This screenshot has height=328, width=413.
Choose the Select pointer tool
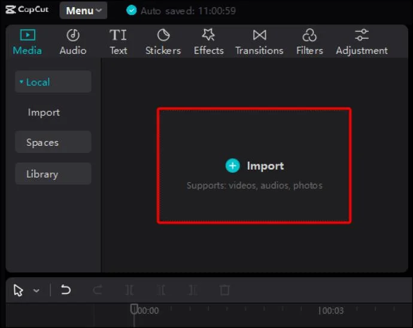click(18, 290)
